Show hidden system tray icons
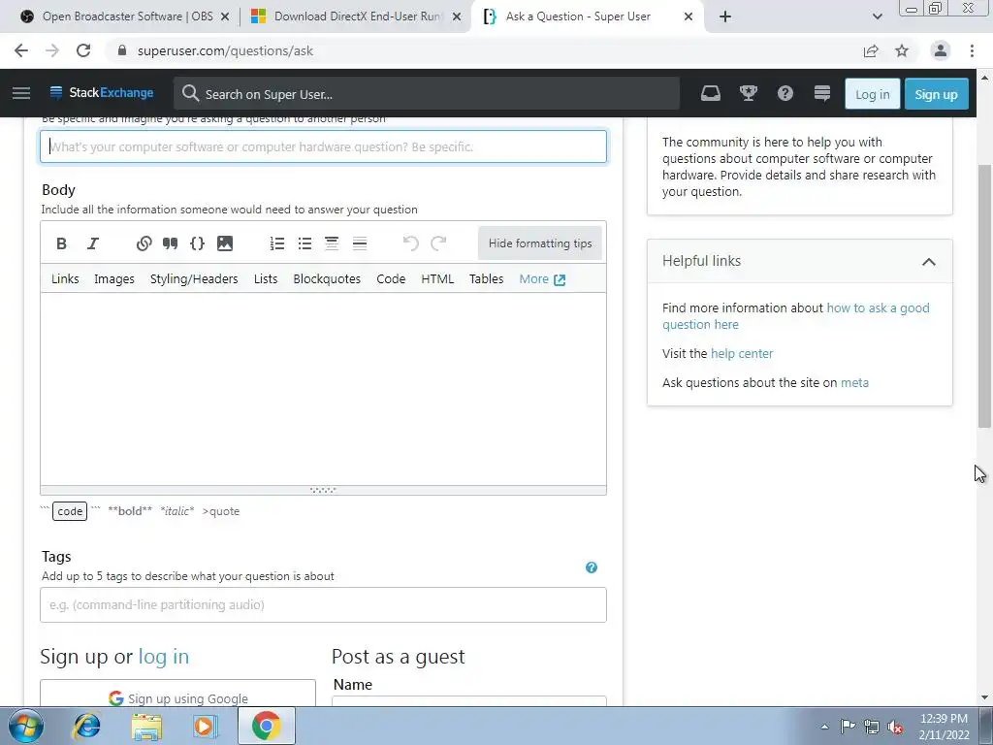This screenshot has height=745, width=993. [x=824, y=727]
